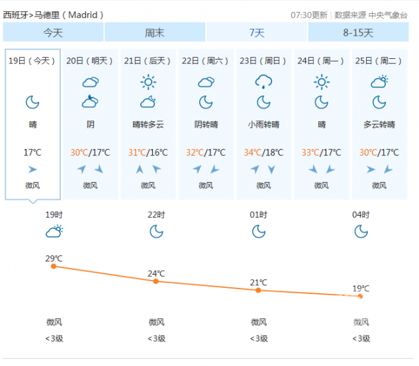Open the 今天 forecast tab

[x=53, y=32]
